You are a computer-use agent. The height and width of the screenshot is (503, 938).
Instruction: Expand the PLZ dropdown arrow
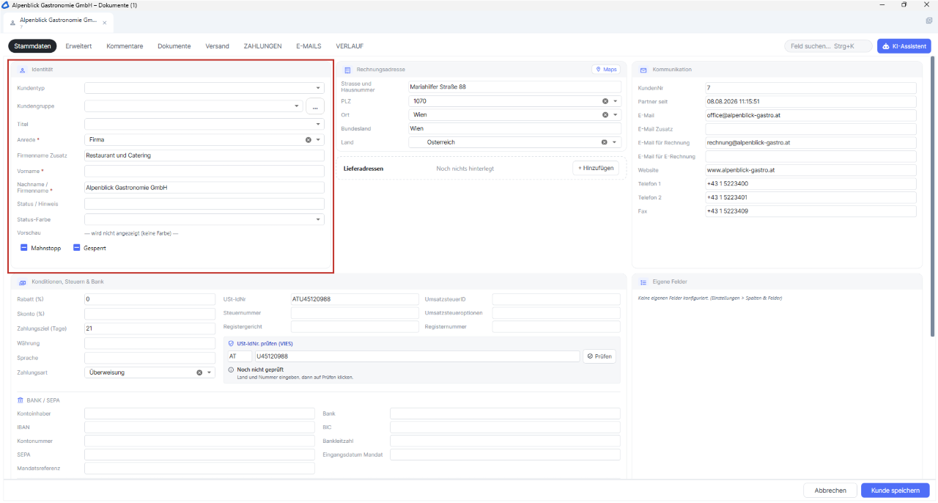(616, 101)
